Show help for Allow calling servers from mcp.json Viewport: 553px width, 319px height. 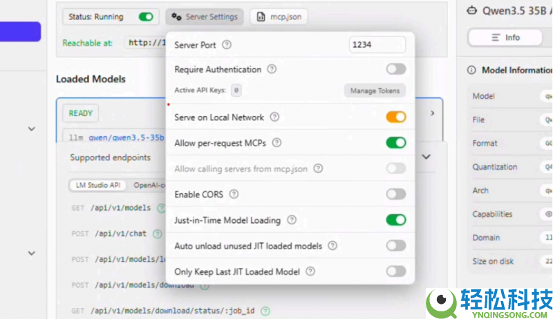pyautogui.click(x=318, y=168)
